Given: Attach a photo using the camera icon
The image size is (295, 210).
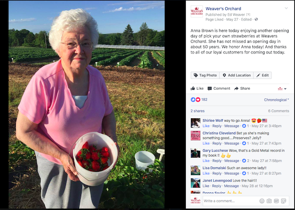Looking at the screenshot, I should [x=269, y=201].
